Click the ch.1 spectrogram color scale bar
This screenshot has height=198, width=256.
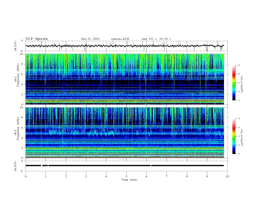(234, 83)
